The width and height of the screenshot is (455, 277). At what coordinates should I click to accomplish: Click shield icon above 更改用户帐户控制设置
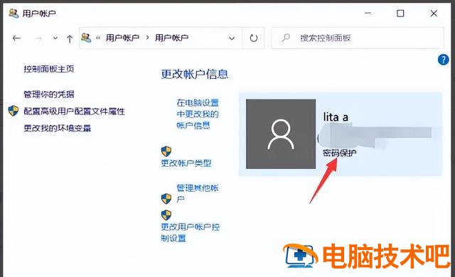(166, 215)
